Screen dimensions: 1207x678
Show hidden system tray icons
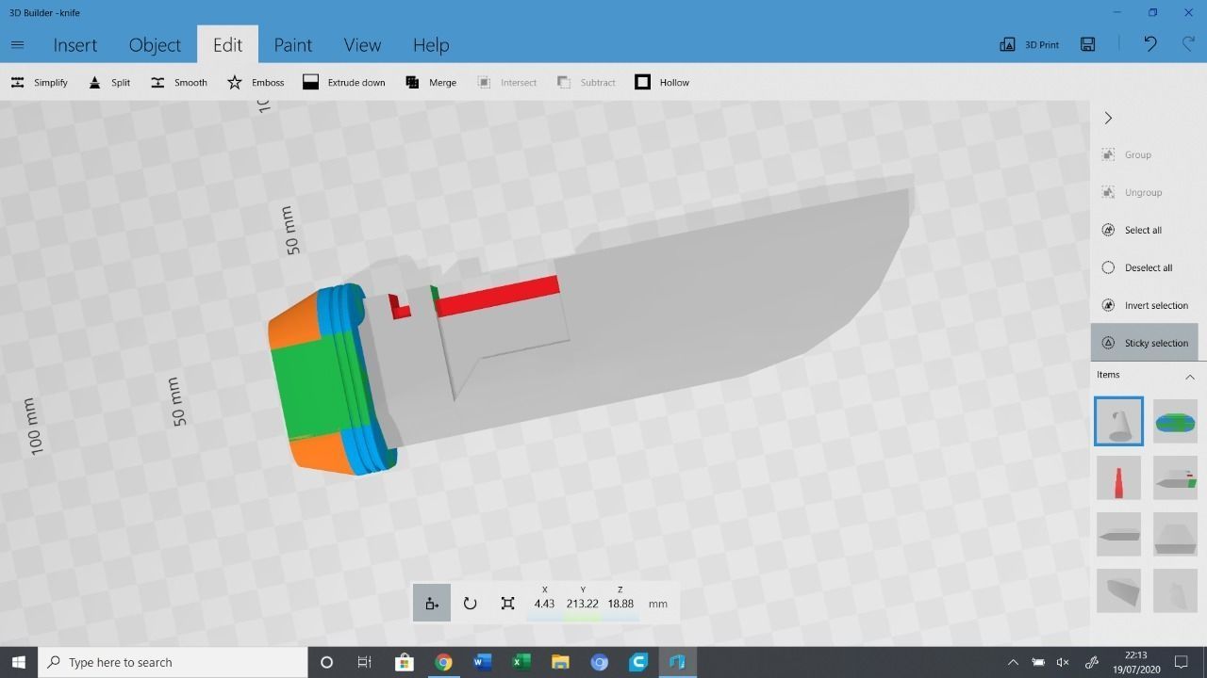click(1013, 662)
